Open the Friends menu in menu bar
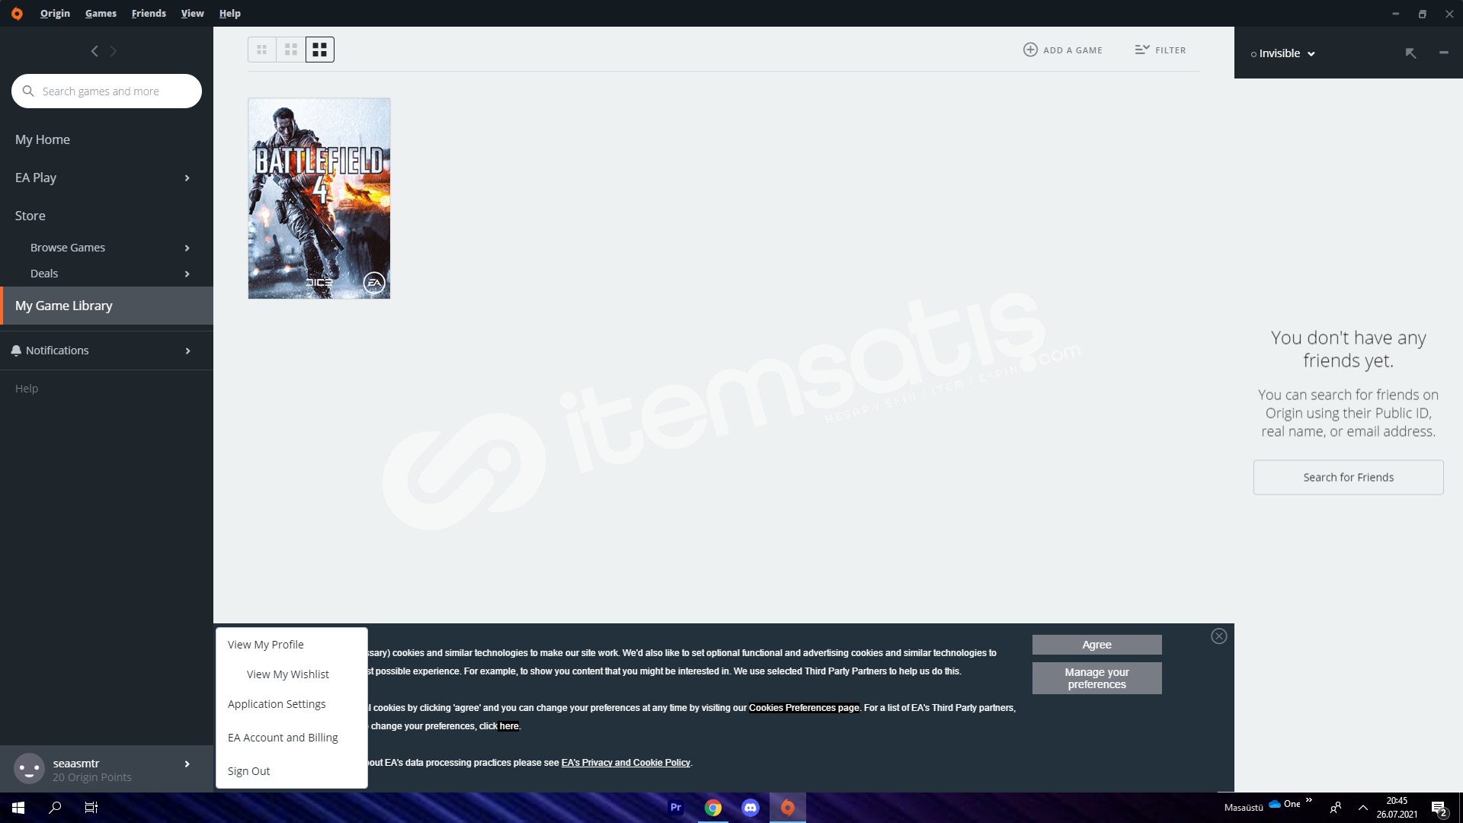 point(149,13)
